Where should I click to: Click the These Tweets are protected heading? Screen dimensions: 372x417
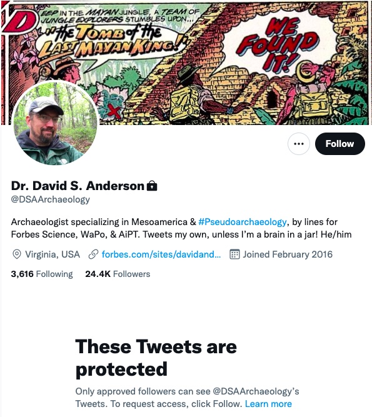pyautogui.click(x=156, y=358)
